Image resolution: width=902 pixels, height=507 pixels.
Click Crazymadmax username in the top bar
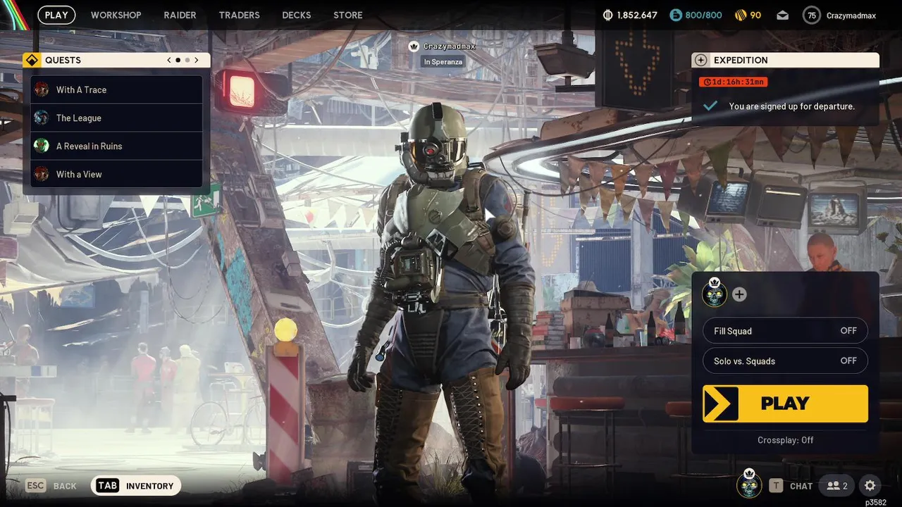pyautogui.click(x=852, y=15)
